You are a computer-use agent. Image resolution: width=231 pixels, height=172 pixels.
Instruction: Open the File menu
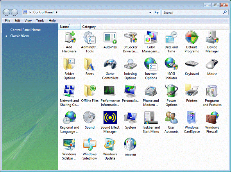pos(7,21)
